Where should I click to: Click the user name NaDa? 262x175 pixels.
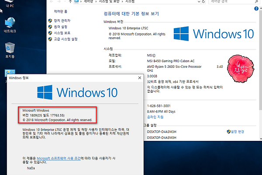[x=31, y=168]
